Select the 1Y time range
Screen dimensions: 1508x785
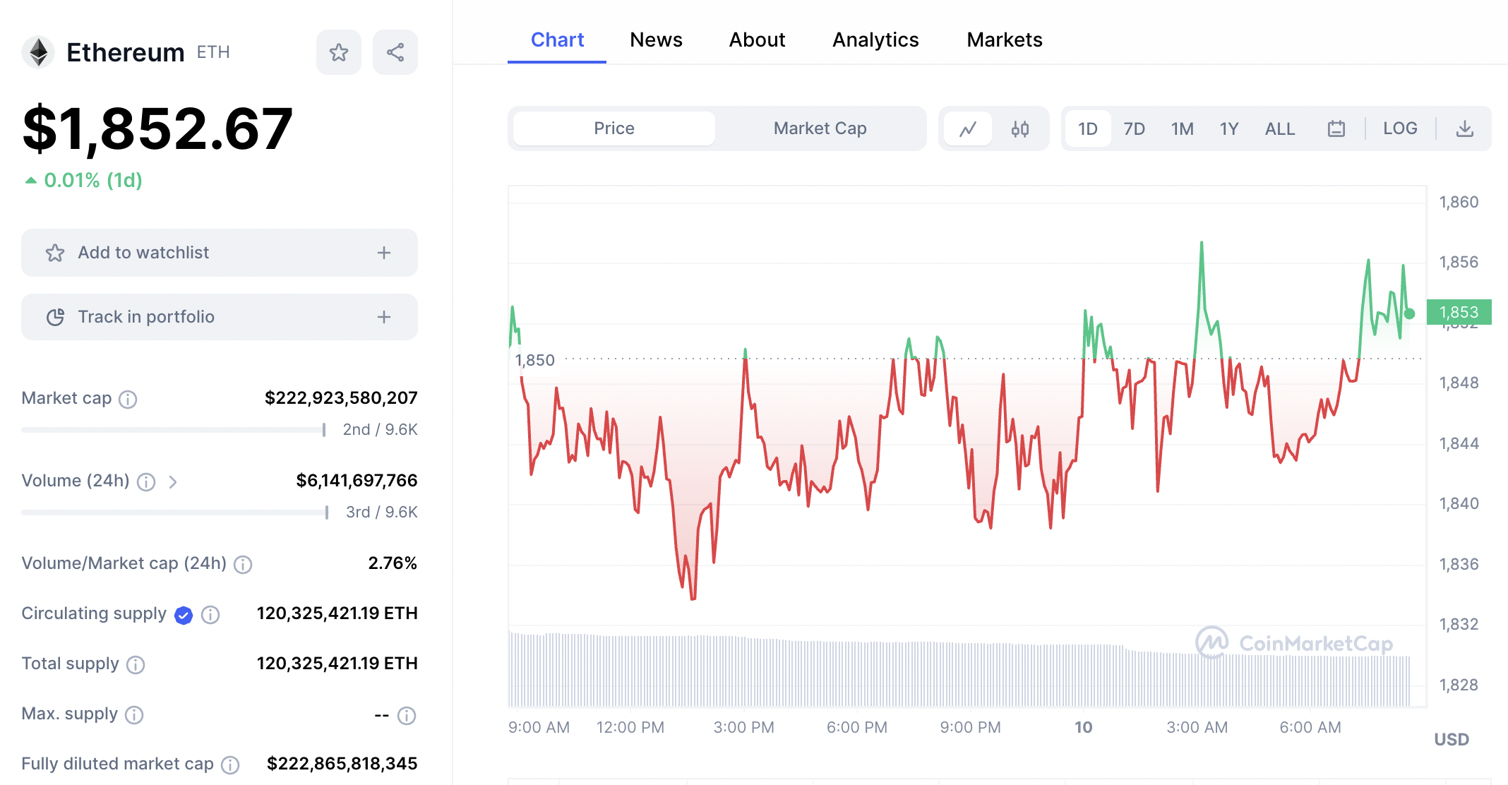point(1229,128)
